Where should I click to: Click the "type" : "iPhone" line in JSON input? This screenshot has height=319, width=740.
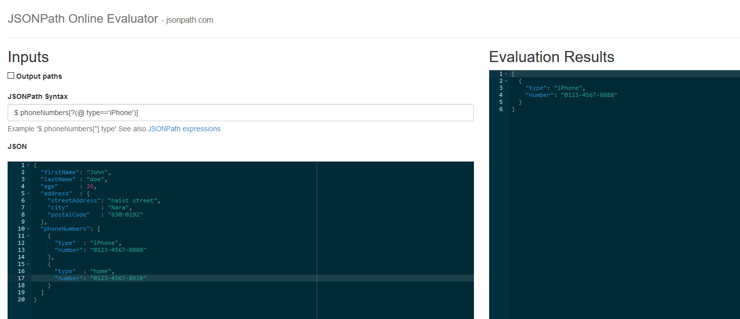click(x=89, y=243)
